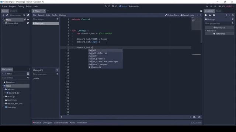Image resolution: width=236 pixels, height=132 pixels.
Task: Select Main.gd in the scripts list
Action: point(46,23)
